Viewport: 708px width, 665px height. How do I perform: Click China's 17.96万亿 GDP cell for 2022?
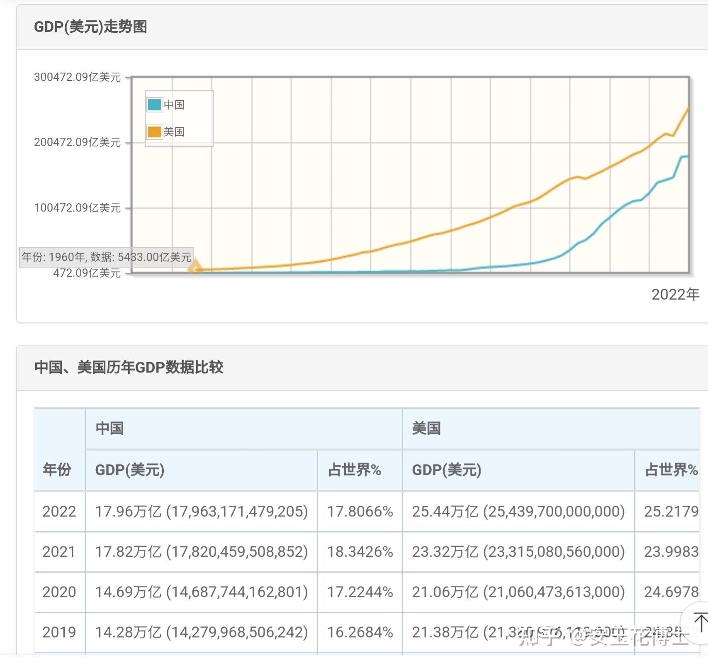pos(202,512)
